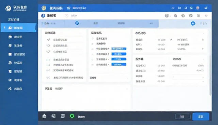
Task: Open the dropdown field in lower right card
Action: 188,77
